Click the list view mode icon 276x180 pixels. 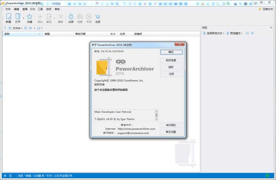click(x=31, y=28)
